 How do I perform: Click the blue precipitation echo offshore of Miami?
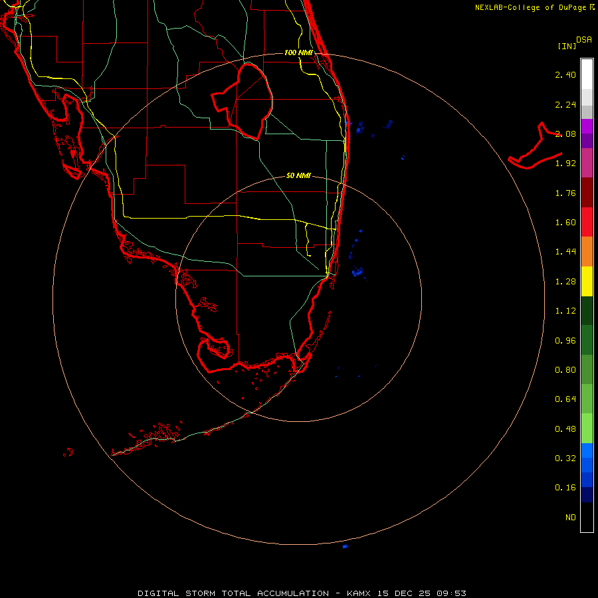point(357,272)
